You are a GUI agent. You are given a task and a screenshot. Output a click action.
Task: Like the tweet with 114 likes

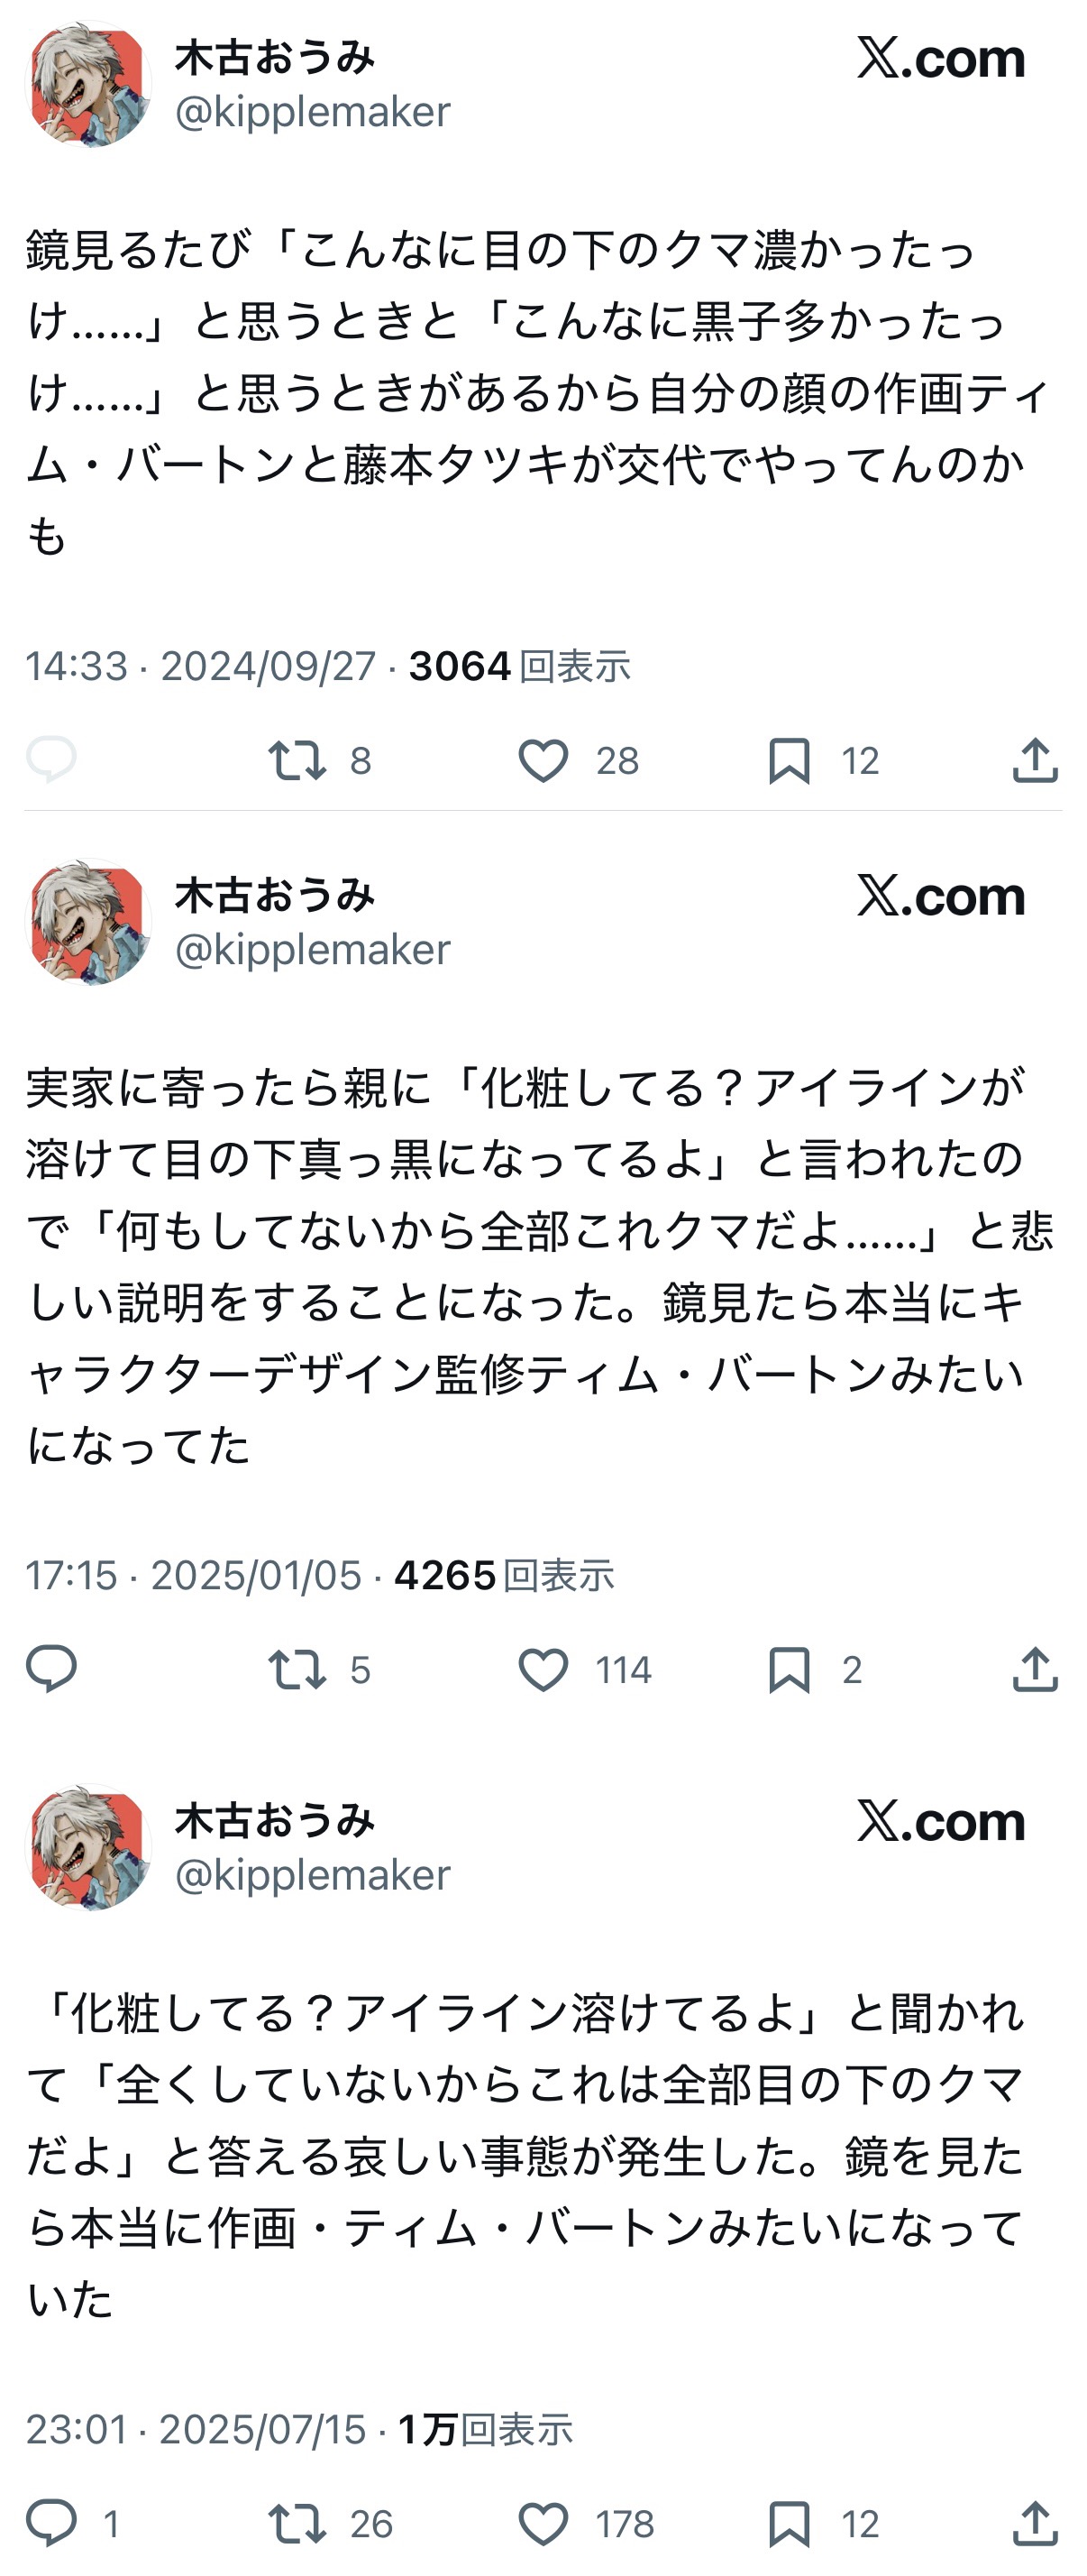[x=543, y=1669]
